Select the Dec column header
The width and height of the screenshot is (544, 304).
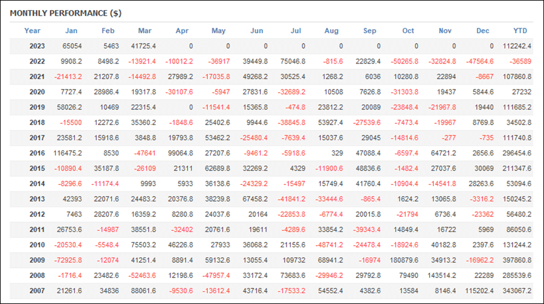[482, 31]
